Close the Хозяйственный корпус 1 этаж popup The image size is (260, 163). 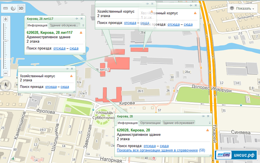click(x=196, y=5)
